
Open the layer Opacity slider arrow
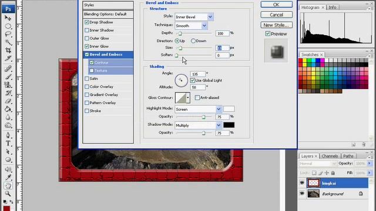pyautogui.click(x=370, y=164)
